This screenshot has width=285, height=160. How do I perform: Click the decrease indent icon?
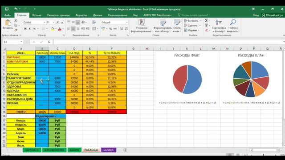83,28
